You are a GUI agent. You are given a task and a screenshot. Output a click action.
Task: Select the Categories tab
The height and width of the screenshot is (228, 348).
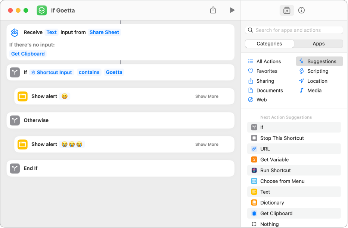tap(269, 44)
